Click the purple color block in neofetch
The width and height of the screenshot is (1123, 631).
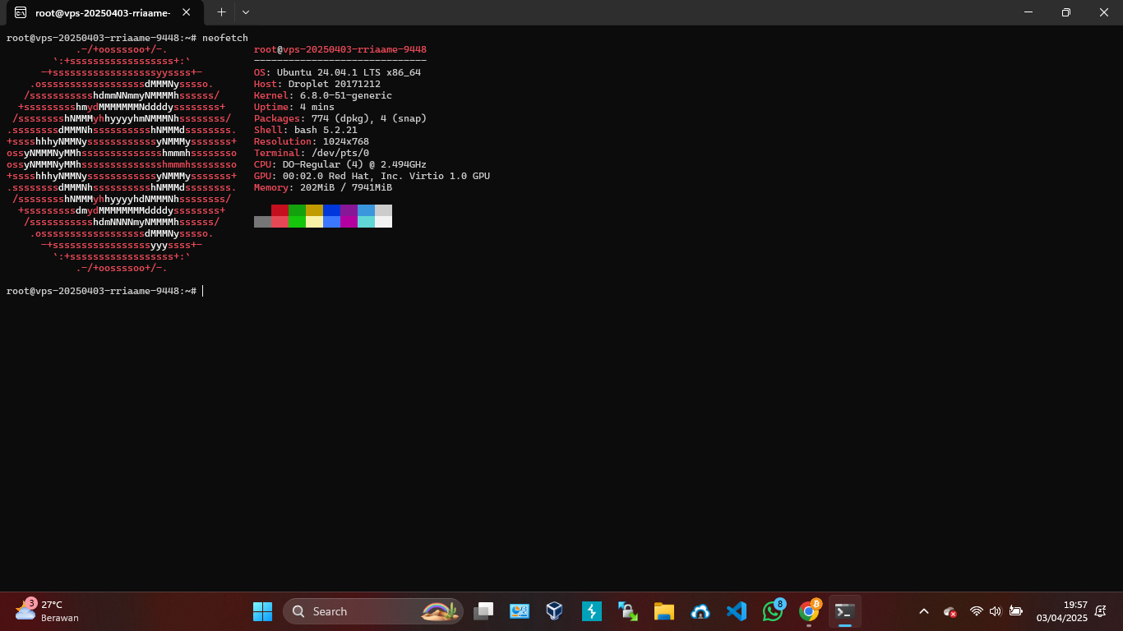(x=349, y=210)
